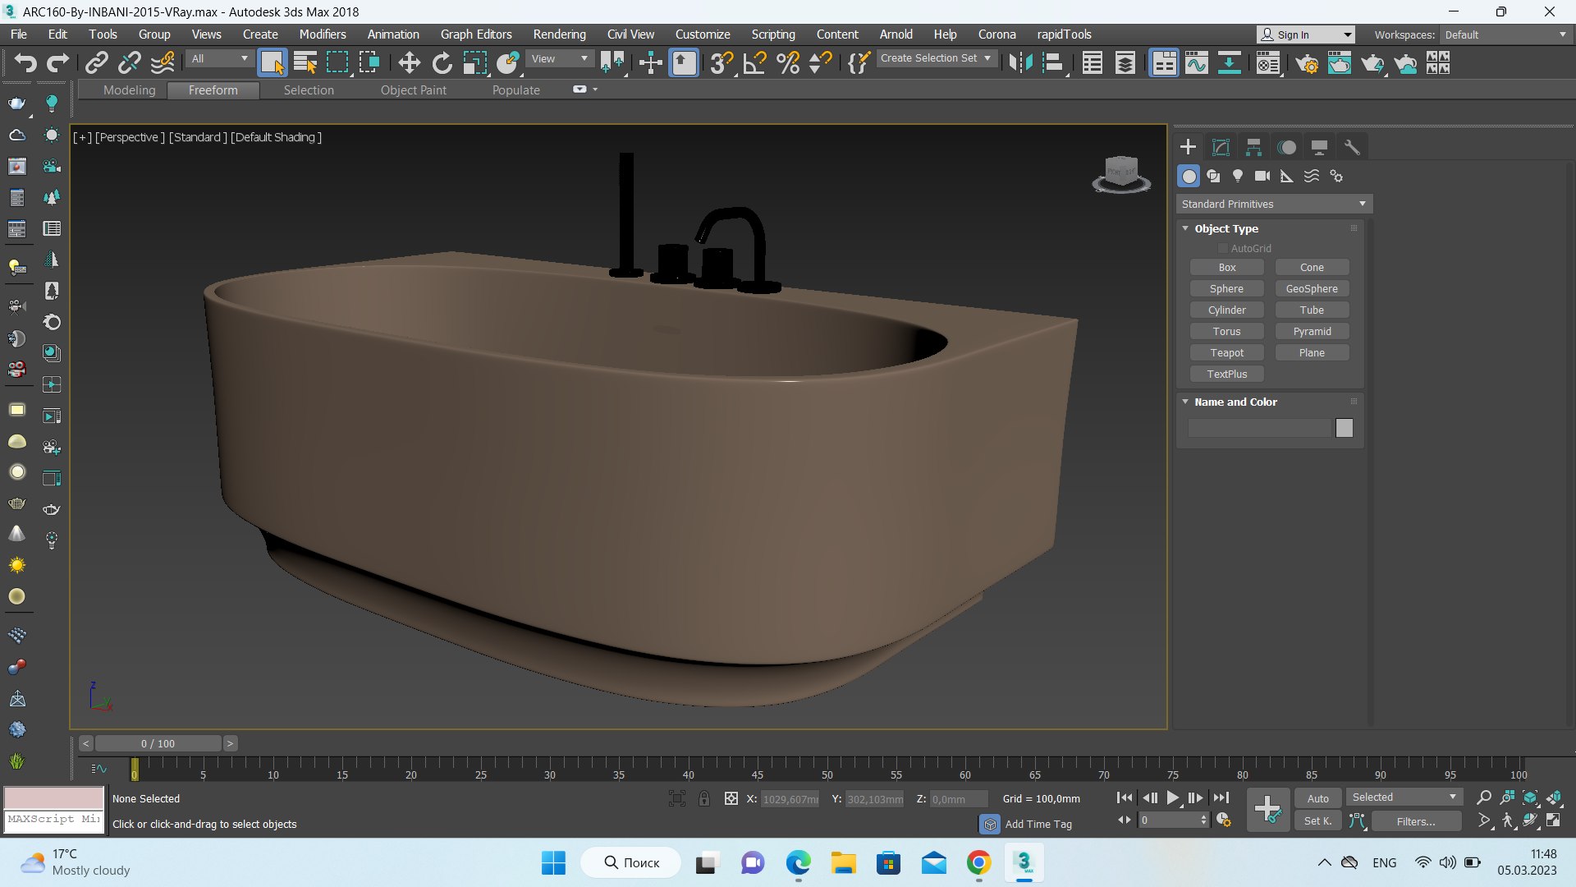1576x887 pixels.
Task: Create a Teapot primitive
Action: coord(1227,352)
